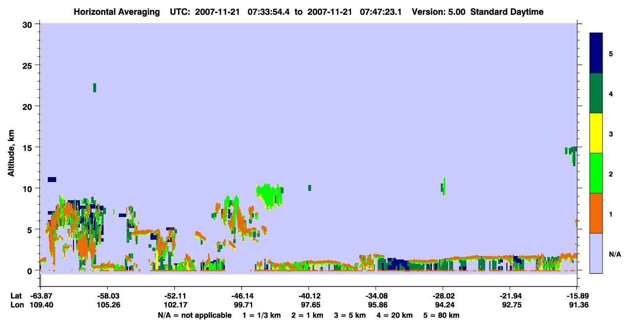Click the latitude label -46.14

[x=241, y=296]
